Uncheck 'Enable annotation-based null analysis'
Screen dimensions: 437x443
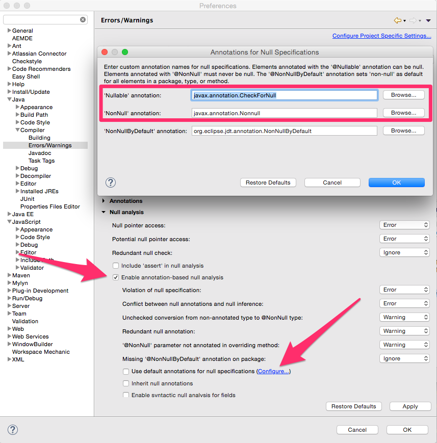(116, 277)
